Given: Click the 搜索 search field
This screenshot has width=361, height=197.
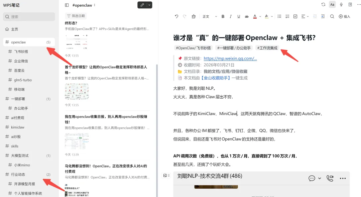Looking at the screenshot, I should (x=29, y=17).
